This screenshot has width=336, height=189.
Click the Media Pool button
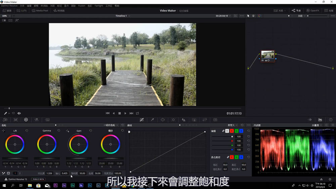coord(40,11)
